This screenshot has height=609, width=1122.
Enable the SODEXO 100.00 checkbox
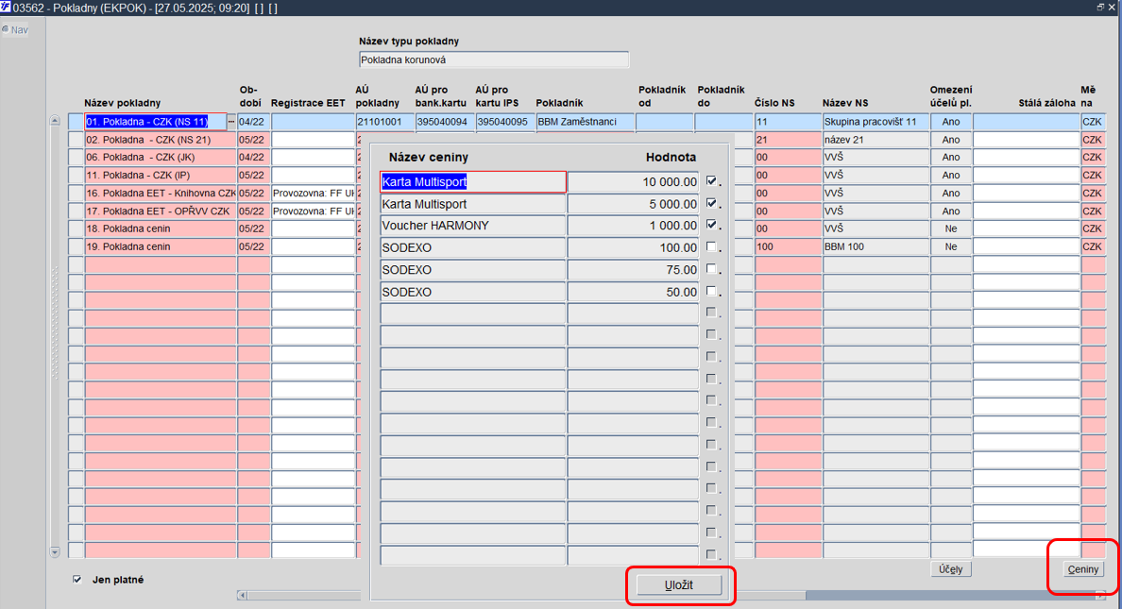711,246
